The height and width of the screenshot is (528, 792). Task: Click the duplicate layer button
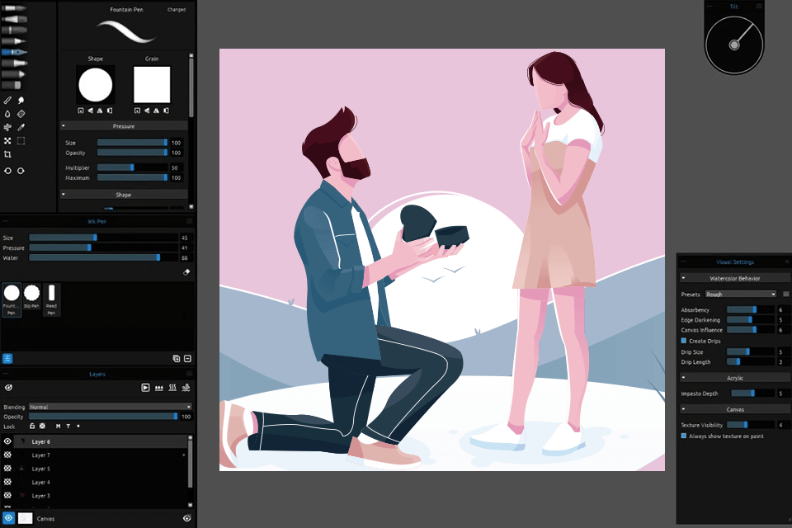pos(176,358)
